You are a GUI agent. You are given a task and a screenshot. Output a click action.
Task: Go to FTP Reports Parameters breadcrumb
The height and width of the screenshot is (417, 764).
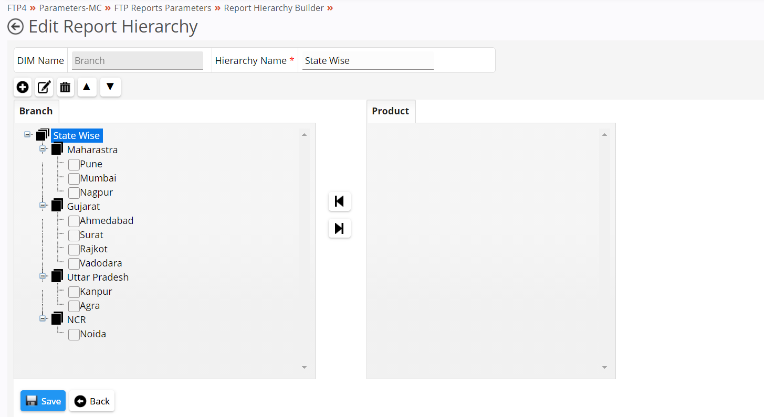[x=163, y=8]
